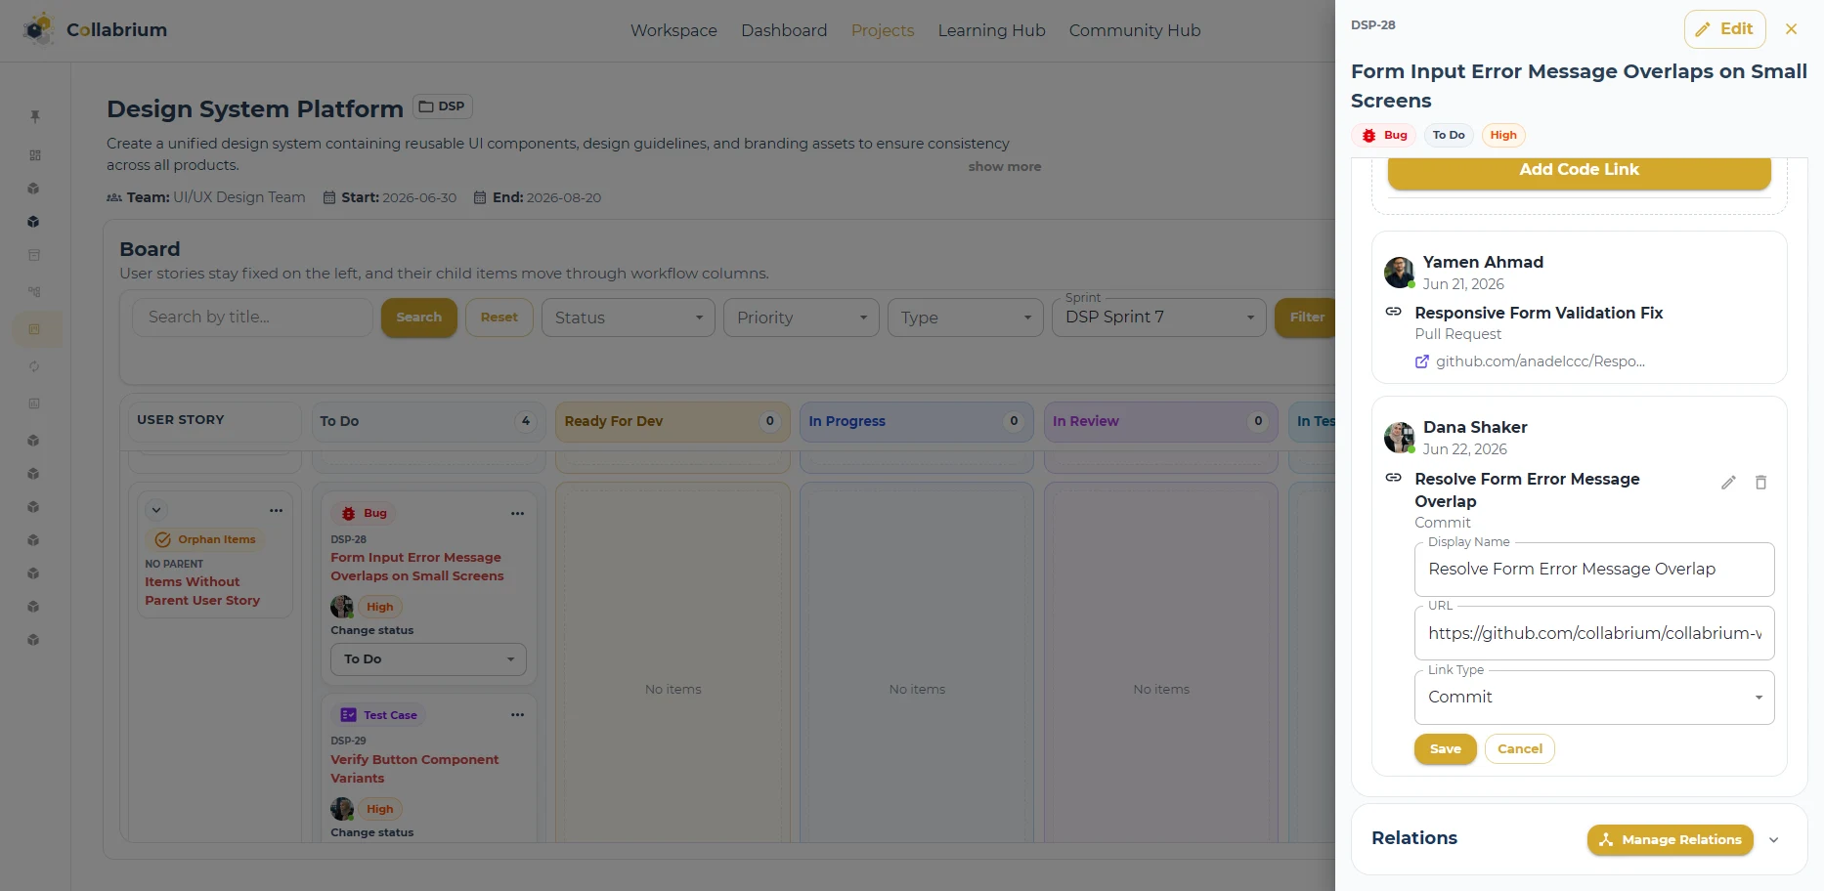This screenshot has height=891, width=1824.
Task: Open the DSP-28 Change status dropdown set to To Do
Action: [x=428, y=659]
